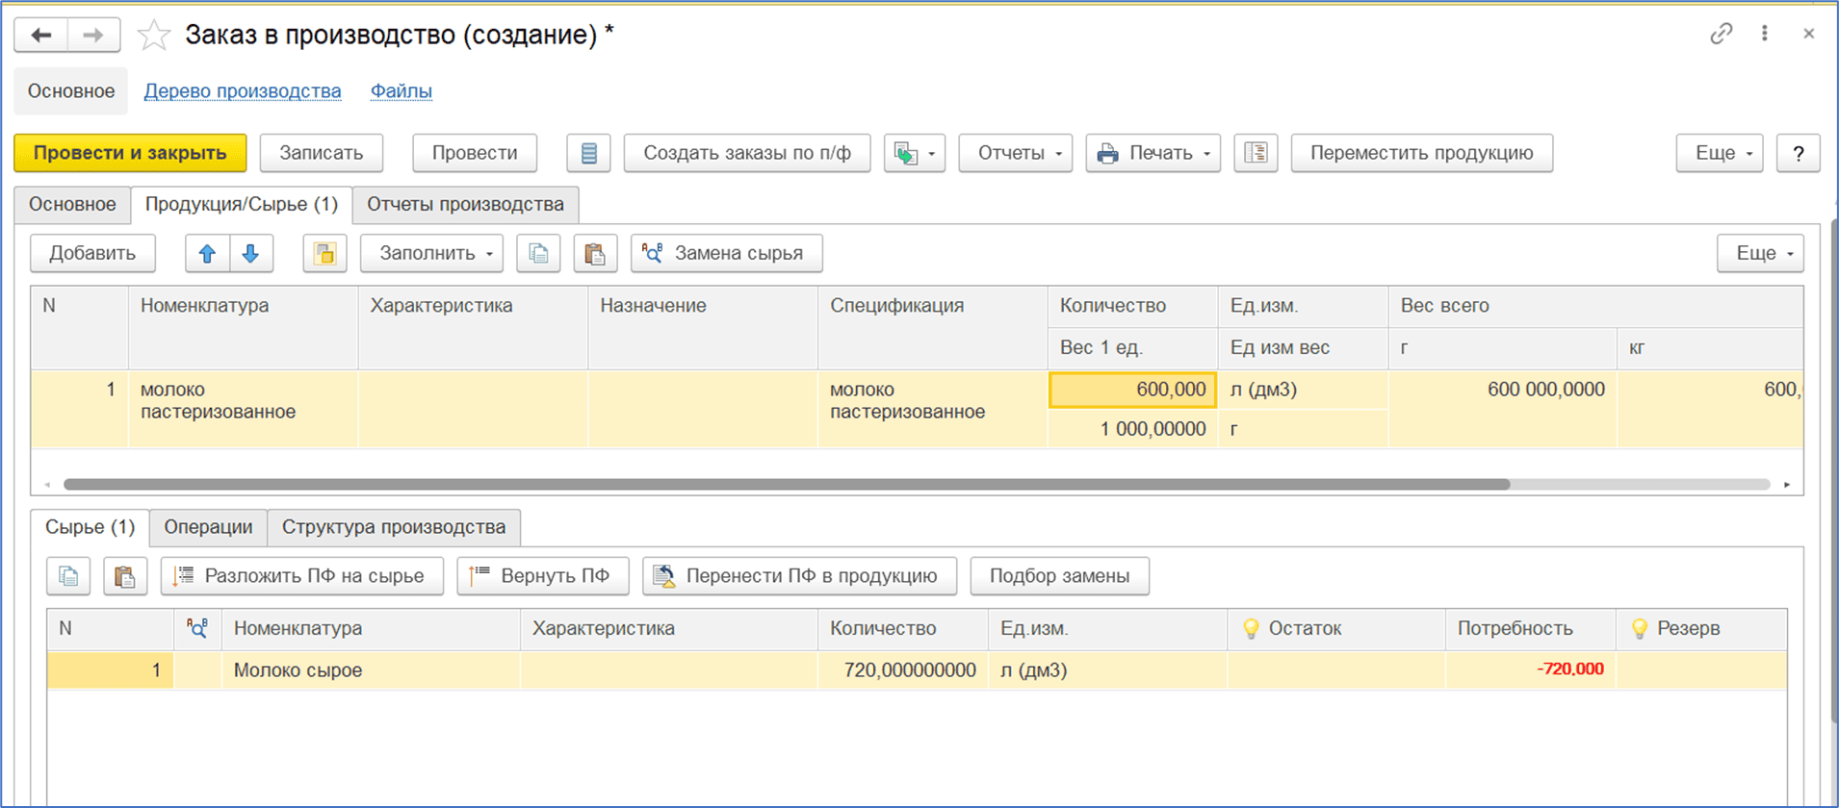This screenshot has width=1839, height=808.
Task: Open the Операции tab
Action: [208, 527]
